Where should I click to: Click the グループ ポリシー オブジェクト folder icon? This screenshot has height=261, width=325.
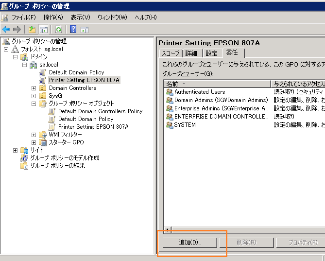43,104
